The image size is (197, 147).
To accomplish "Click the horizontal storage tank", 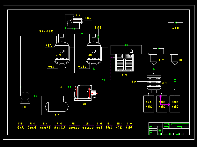I will click(x=57, y=106).
